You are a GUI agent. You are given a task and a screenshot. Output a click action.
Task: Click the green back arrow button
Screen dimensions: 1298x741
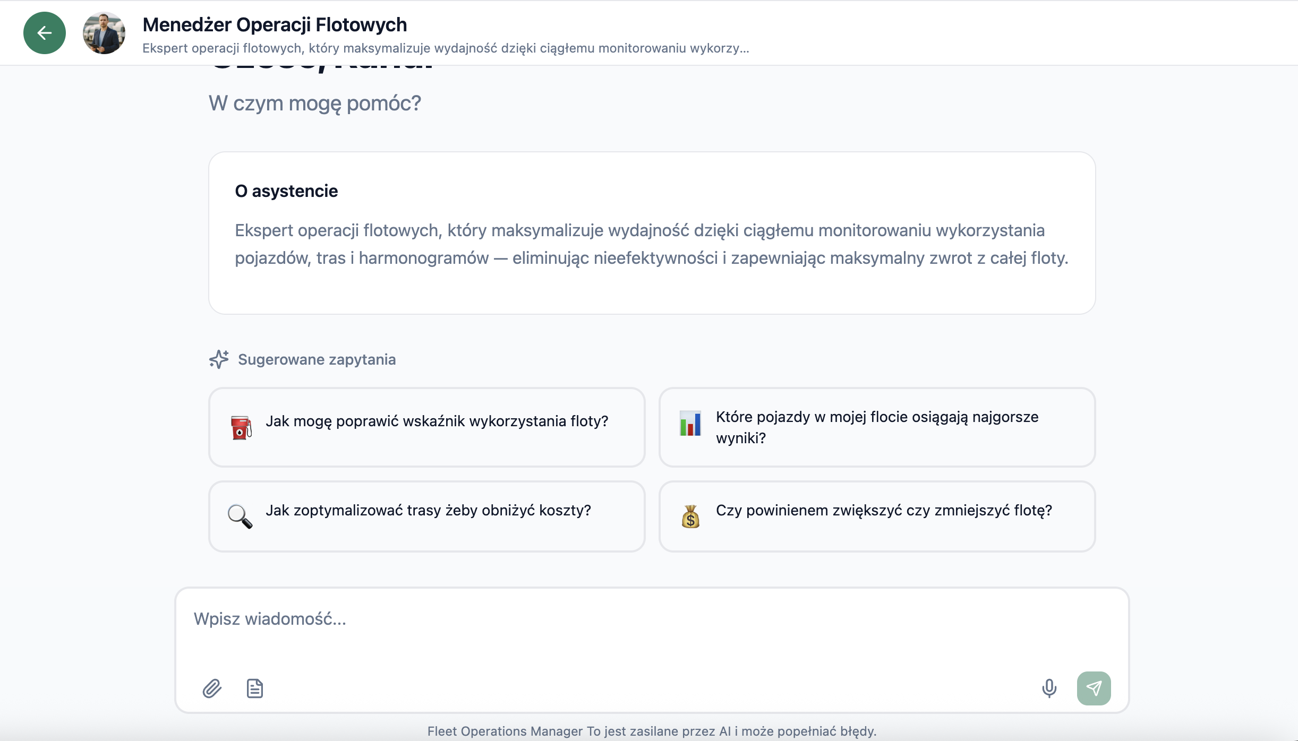tap(45, 32)
